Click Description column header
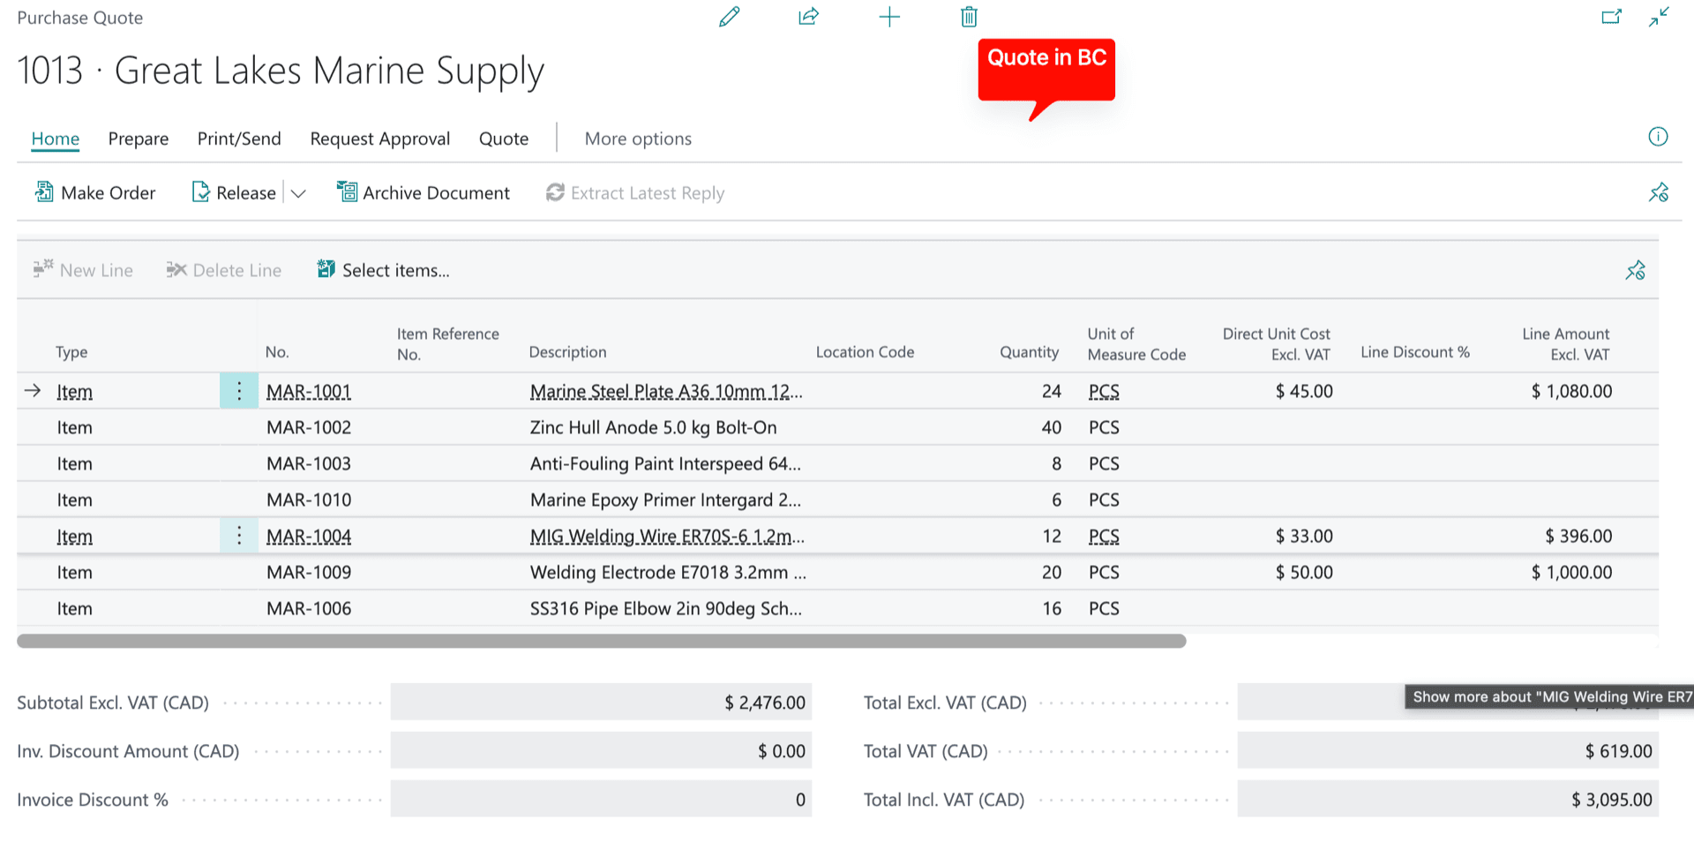1694x857 pixels. coord(567,351)
